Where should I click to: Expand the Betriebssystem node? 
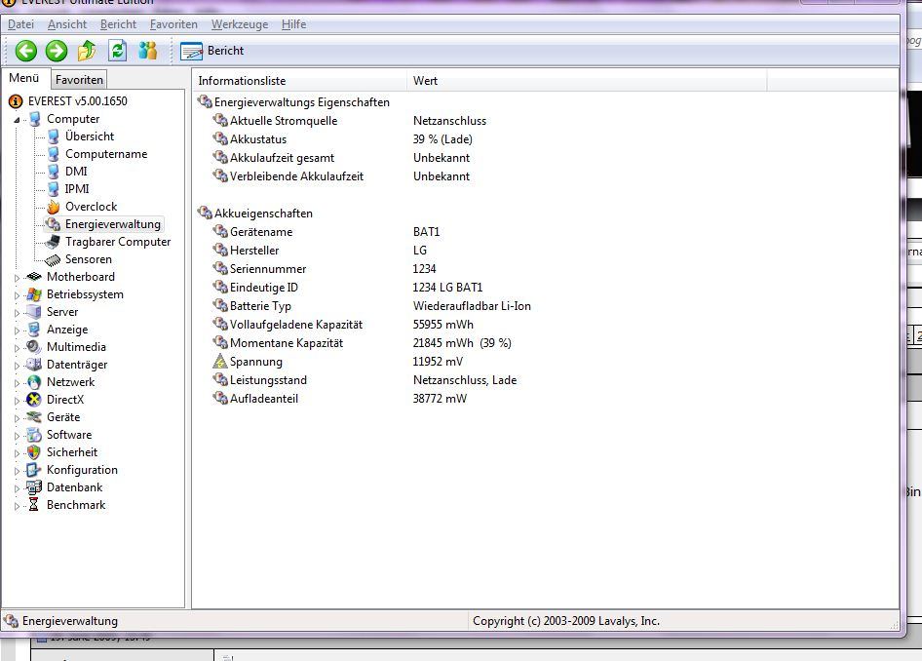(17, 295)
